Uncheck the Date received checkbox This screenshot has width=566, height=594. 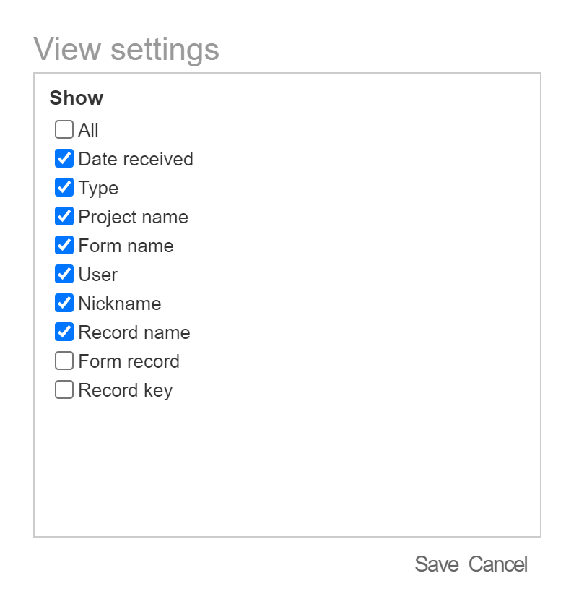tap(64, 158)
